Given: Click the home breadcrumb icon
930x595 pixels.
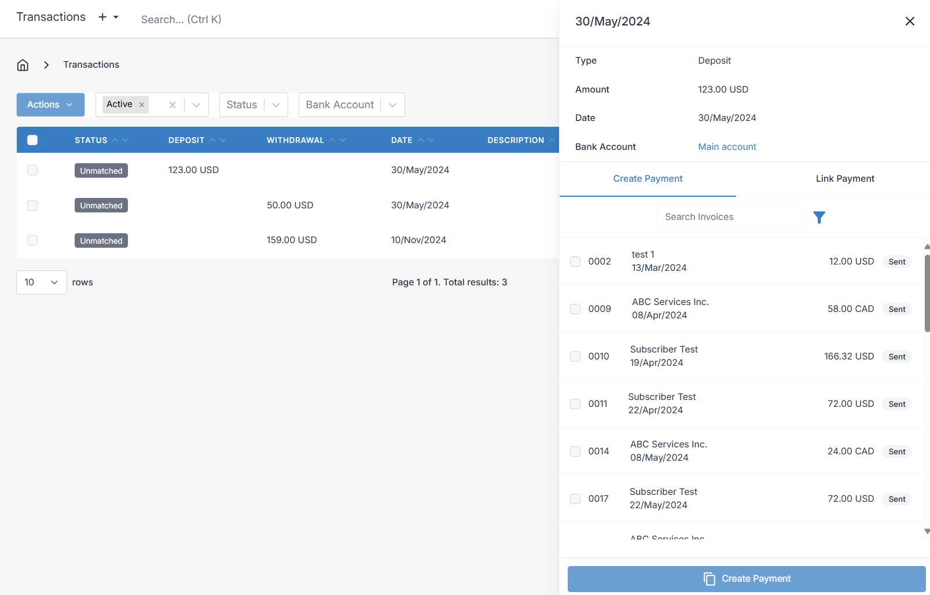Looking at the screenshot, I should [23, 65].
